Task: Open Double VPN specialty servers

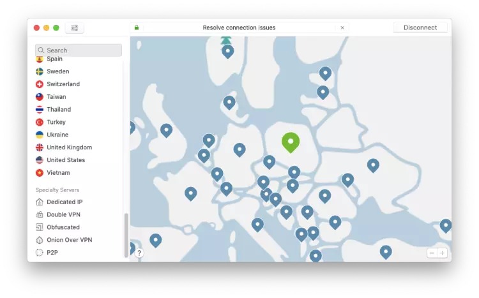Action: [x=63, y=214]
